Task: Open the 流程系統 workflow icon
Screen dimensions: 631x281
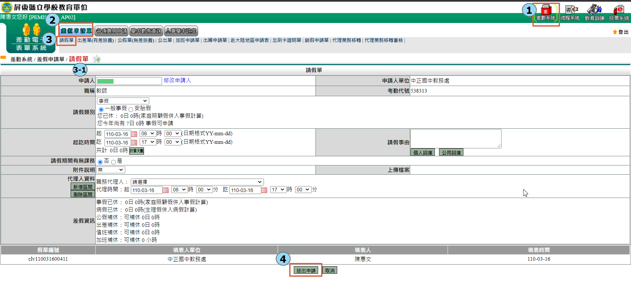Action: click(x=570, y=13)
